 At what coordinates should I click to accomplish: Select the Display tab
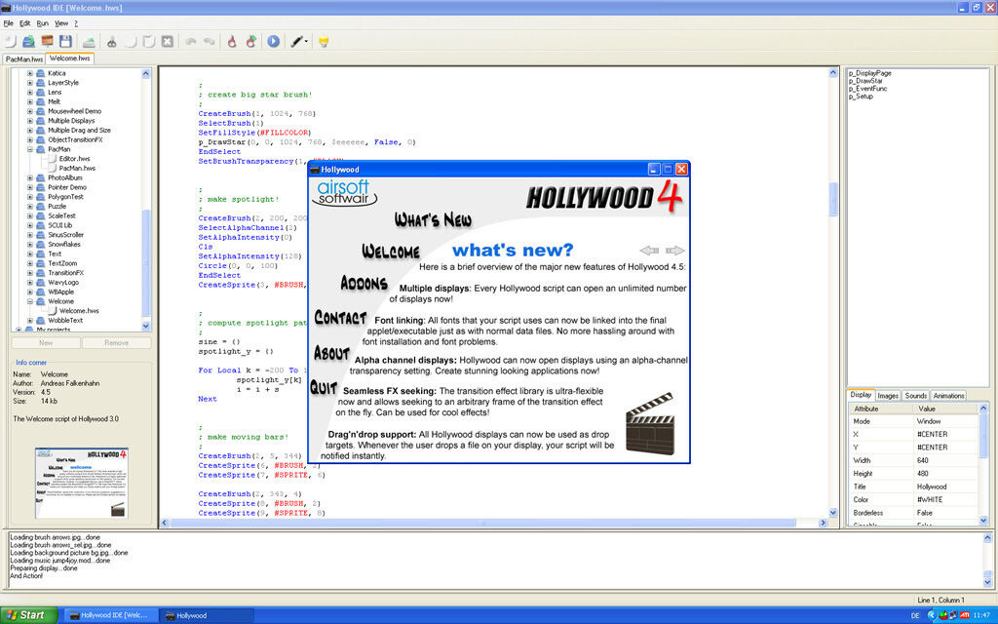click(x=862, y=395)
